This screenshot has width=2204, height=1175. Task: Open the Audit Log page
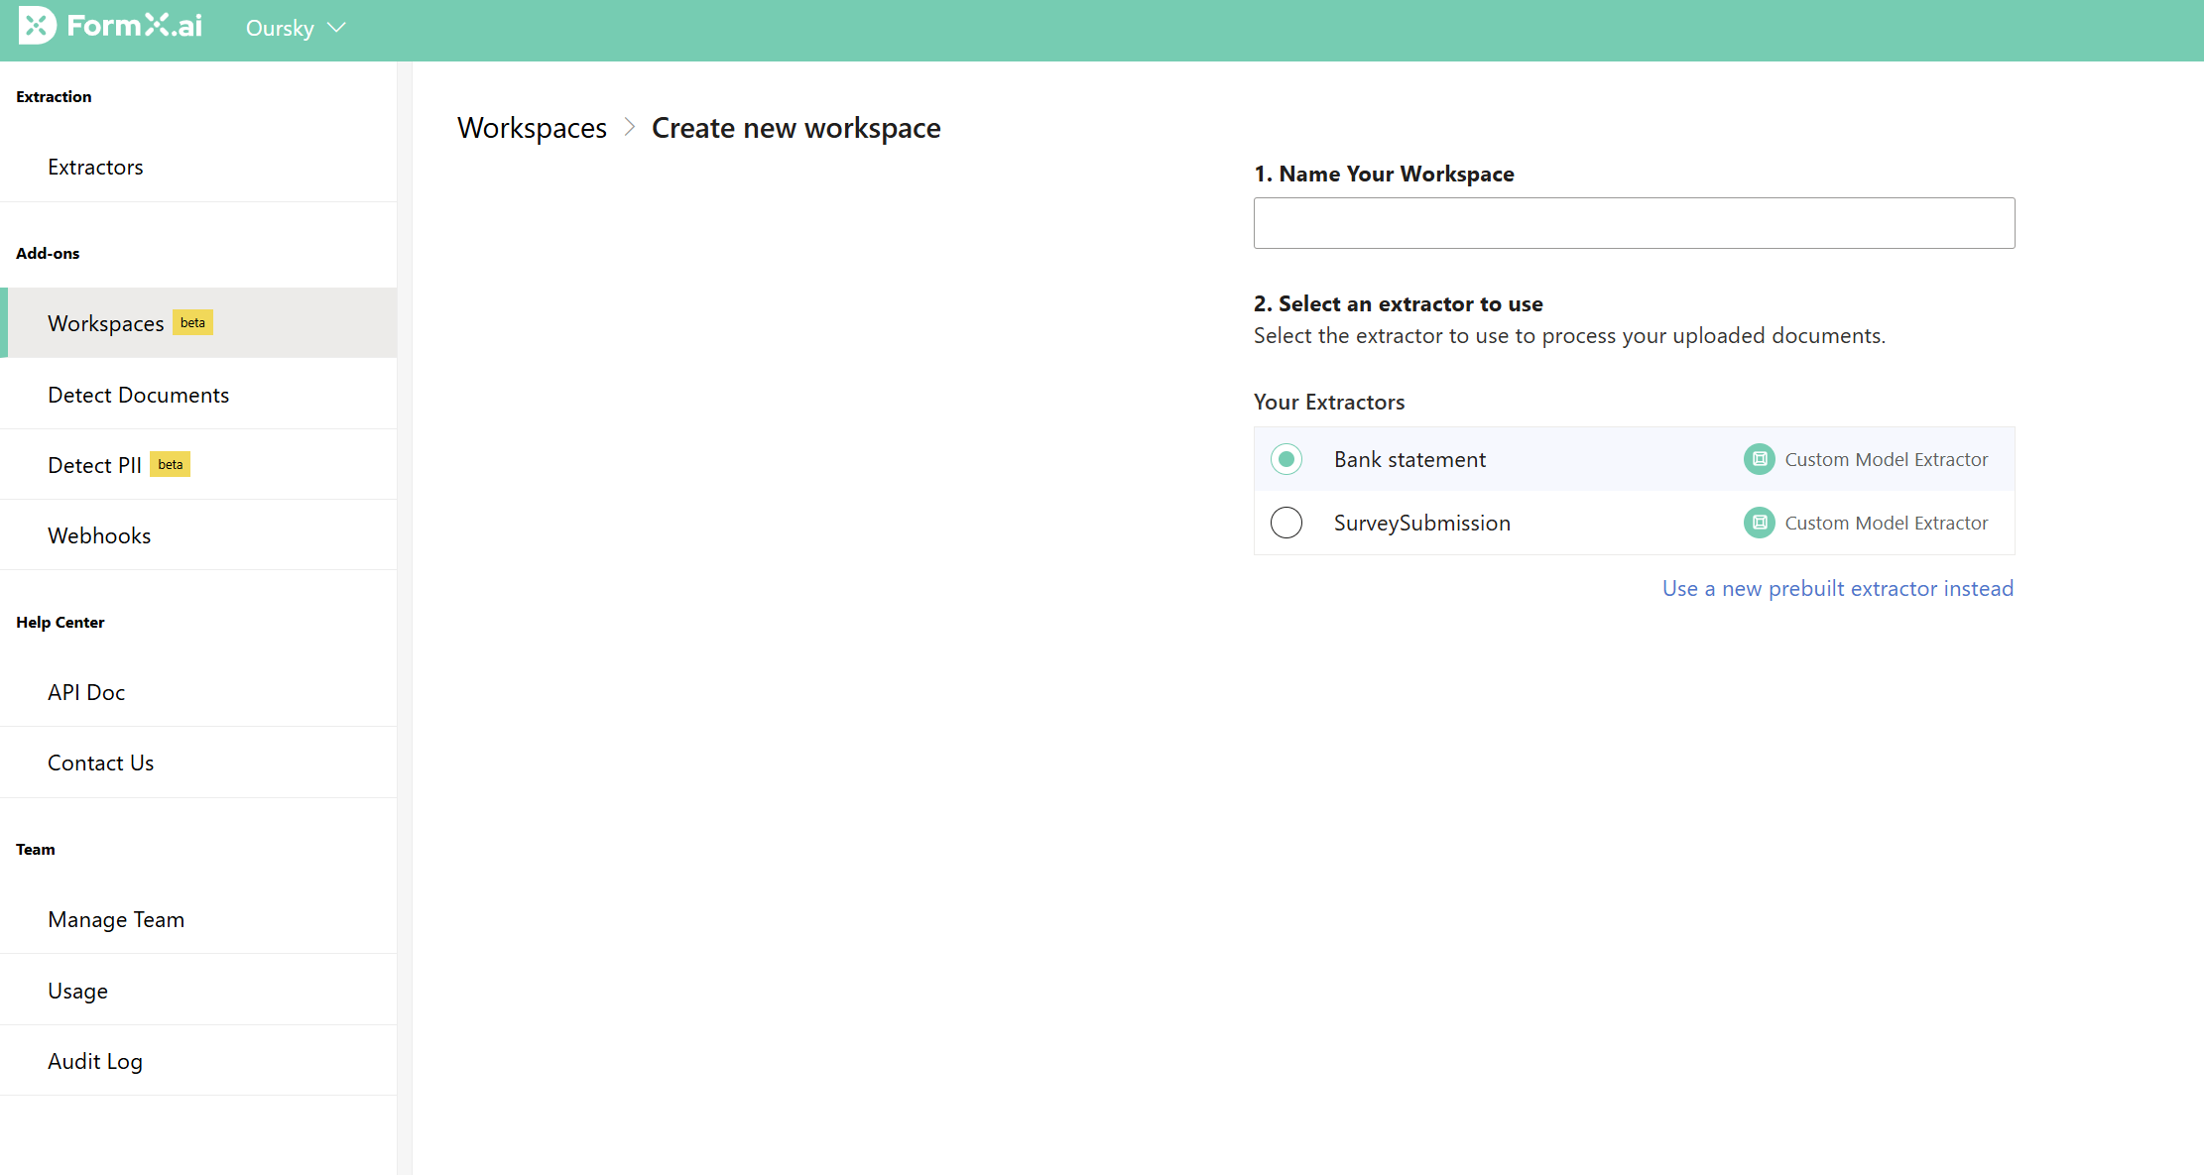coord(95,1061)
